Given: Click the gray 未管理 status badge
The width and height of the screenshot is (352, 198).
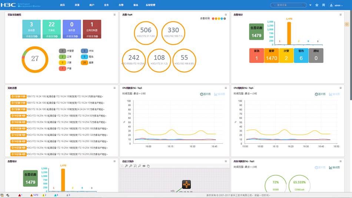Looking at the screenshot, I should (x=62, y=51).
